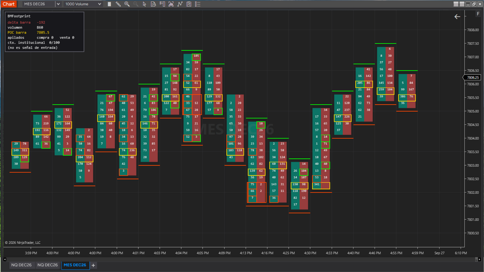Click the 7806.25 current price marker
484x272 pixels.
[471, 77]
